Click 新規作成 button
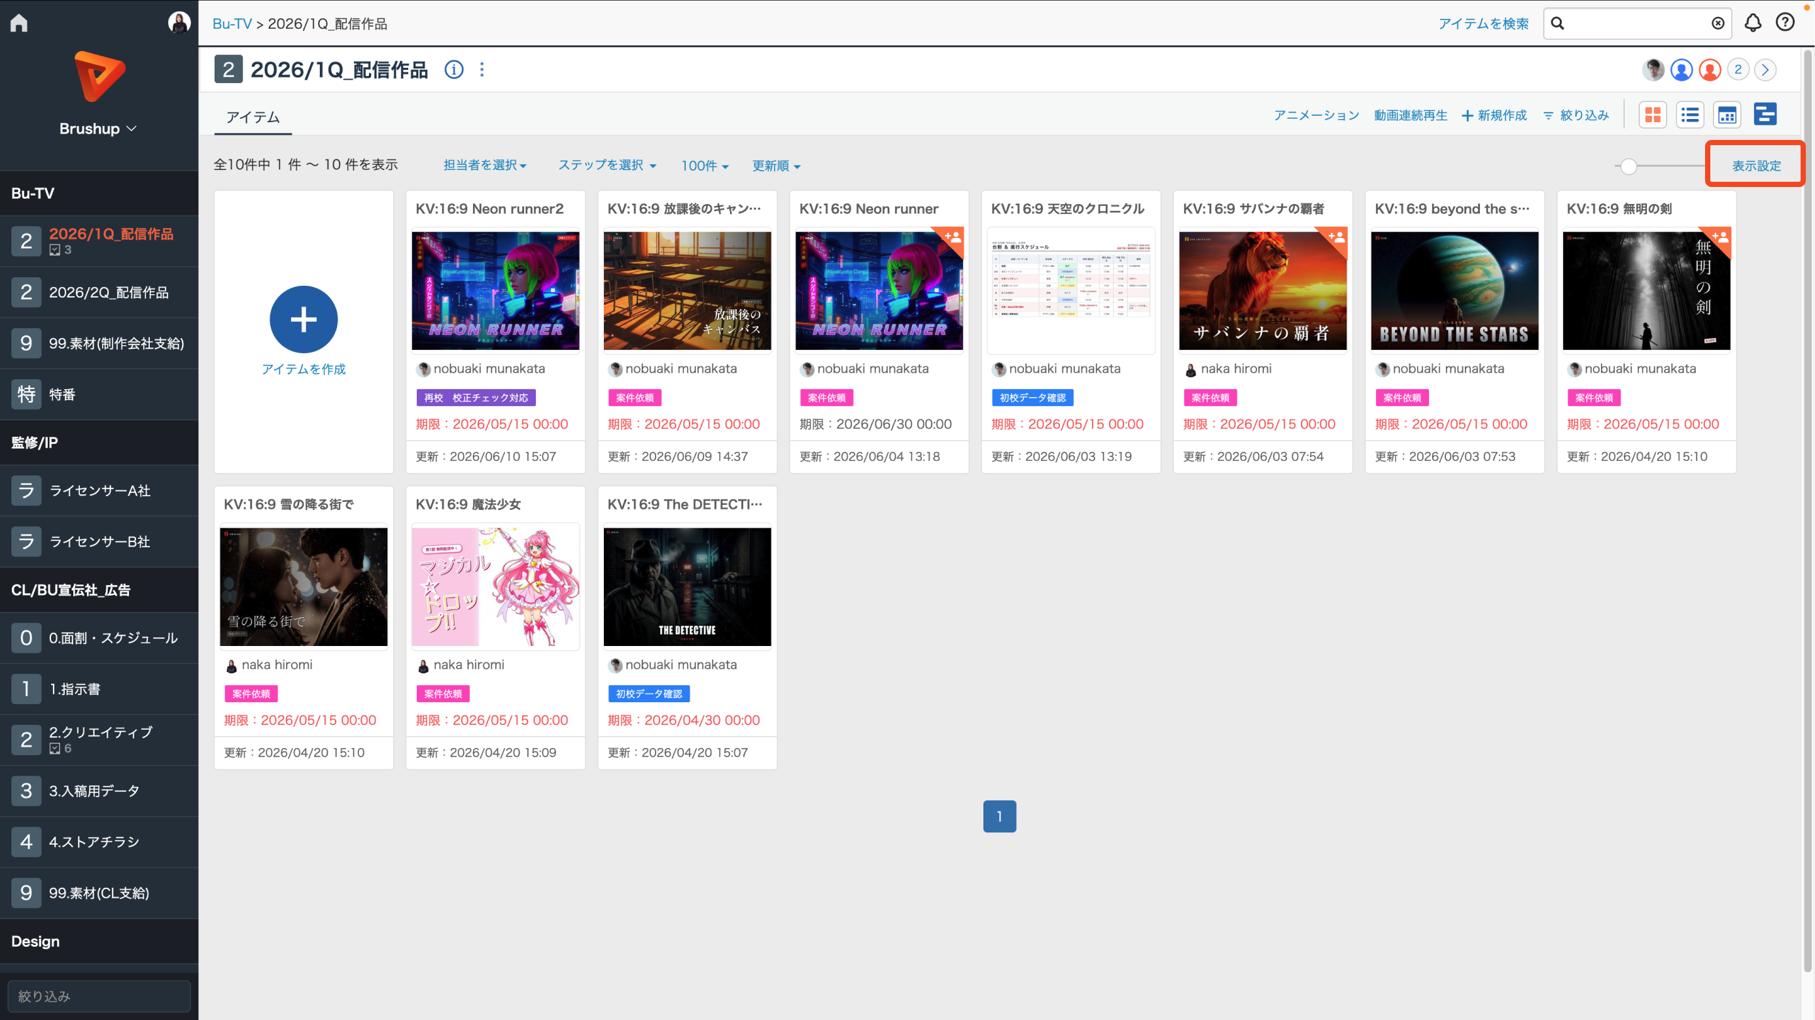This screenshot has height=1020, width=1815. click(x=1494, y=116)
